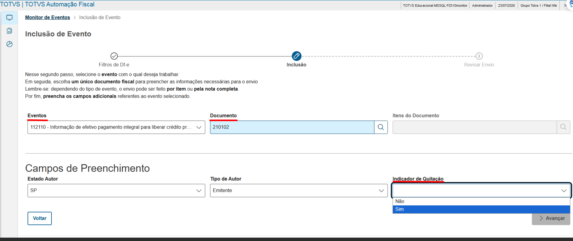Click the Avançar button

pyautogui.click(x=551, y=218)
